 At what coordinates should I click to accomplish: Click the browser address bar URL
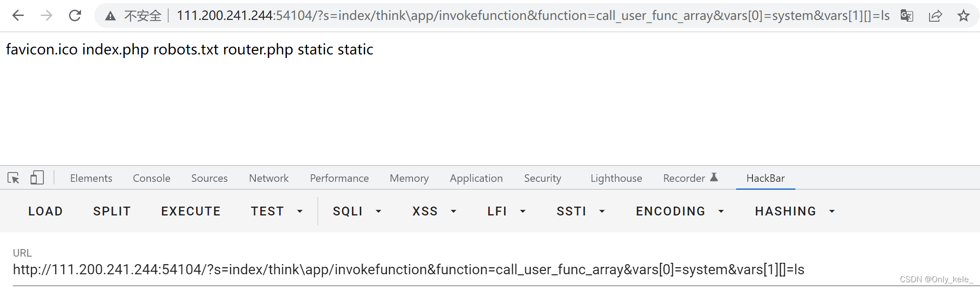pyautogui.click(x=533, y=16)
